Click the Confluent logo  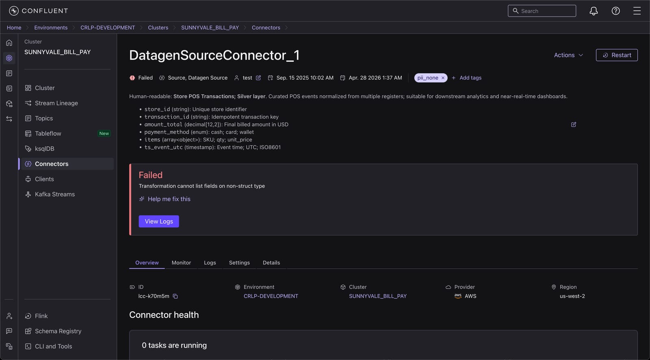[39, 11]
